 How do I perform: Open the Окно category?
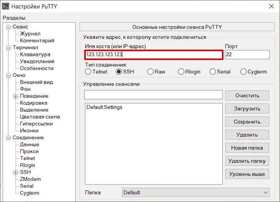(19, 75)
